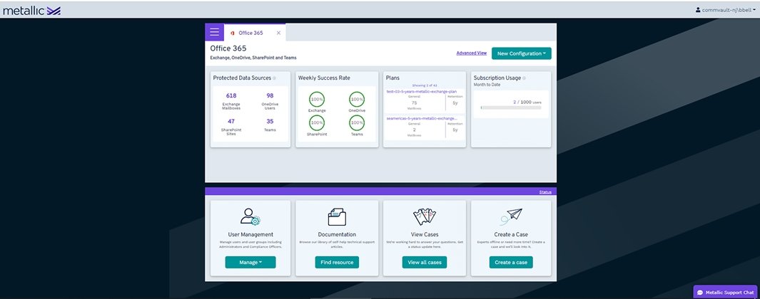Click the '2 / 1000 Users' usage text
Viewport: 760px width, 299px height.
pyautogui.click(x=527, y=102)
